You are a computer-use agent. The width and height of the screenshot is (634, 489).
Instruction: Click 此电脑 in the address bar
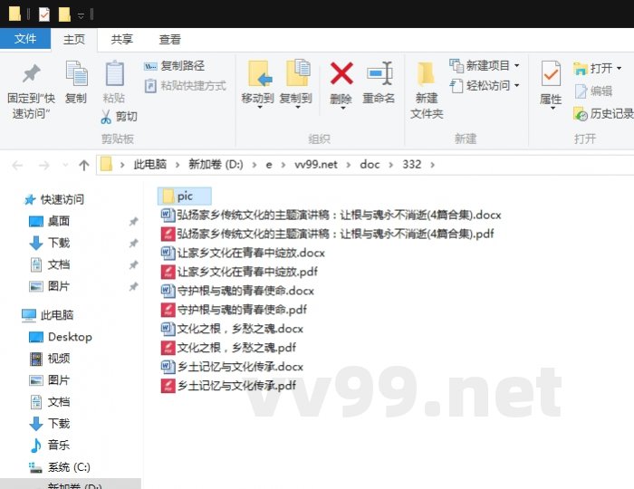pyautogui.click(x=150, y=165)
